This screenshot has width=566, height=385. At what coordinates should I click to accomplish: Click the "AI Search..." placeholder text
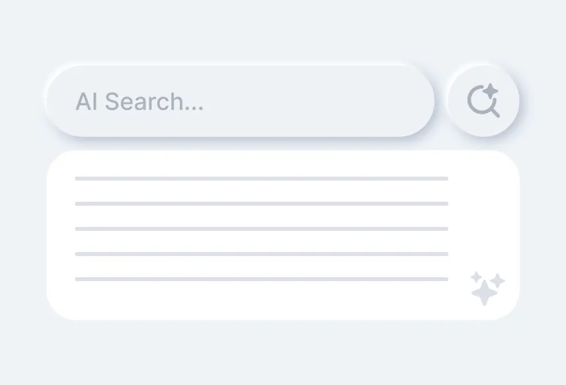point(139,102)
